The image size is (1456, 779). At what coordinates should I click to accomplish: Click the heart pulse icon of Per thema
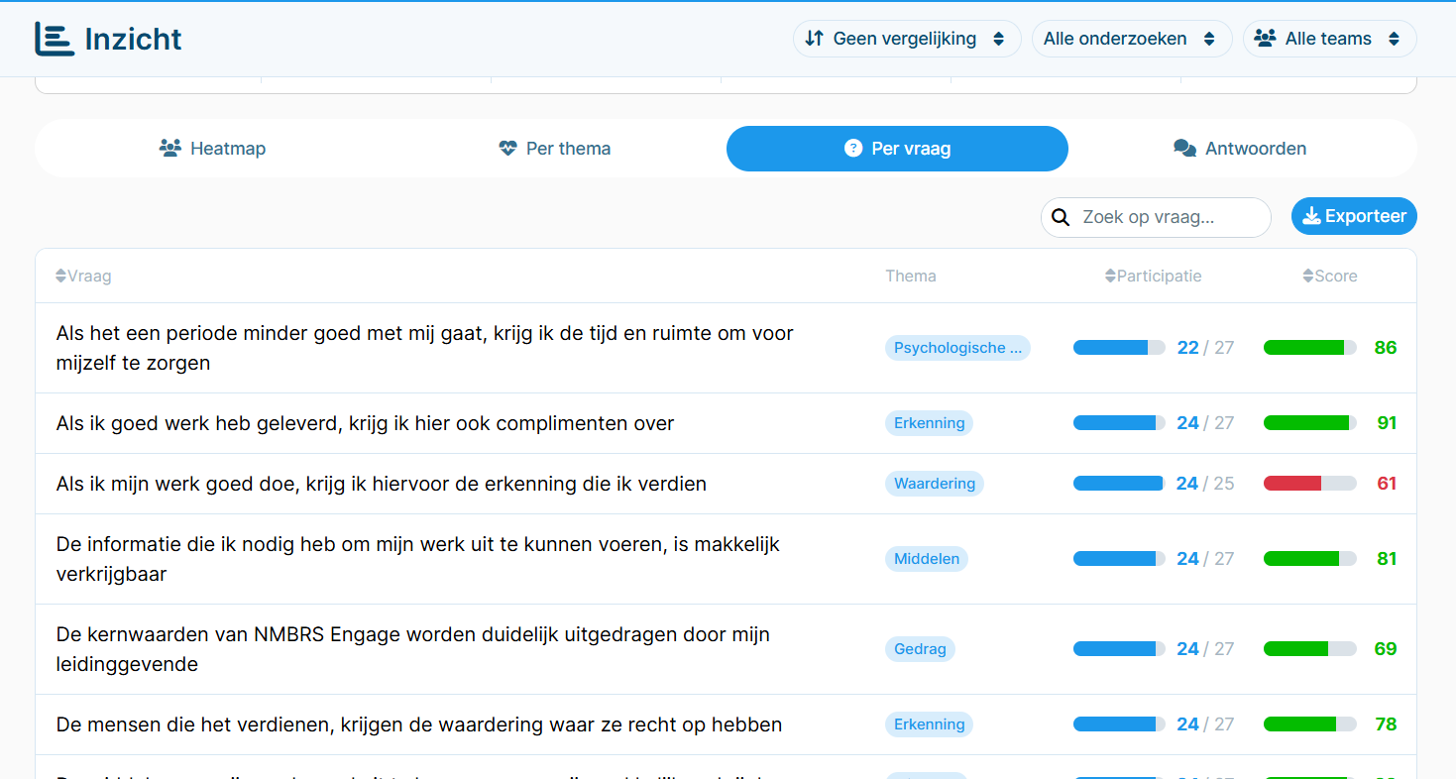click(508, 149)
